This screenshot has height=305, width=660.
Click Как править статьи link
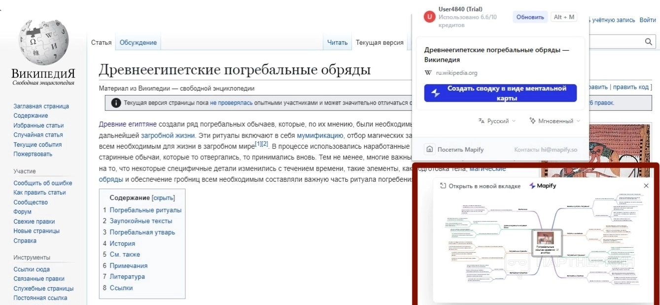click(39, 193)
